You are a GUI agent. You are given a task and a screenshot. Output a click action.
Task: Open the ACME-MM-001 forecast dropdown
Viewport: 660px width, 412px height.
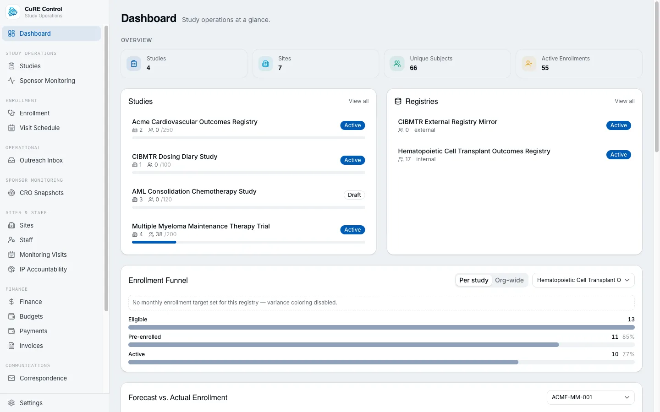pyautogui.click(x=590, y=397)
